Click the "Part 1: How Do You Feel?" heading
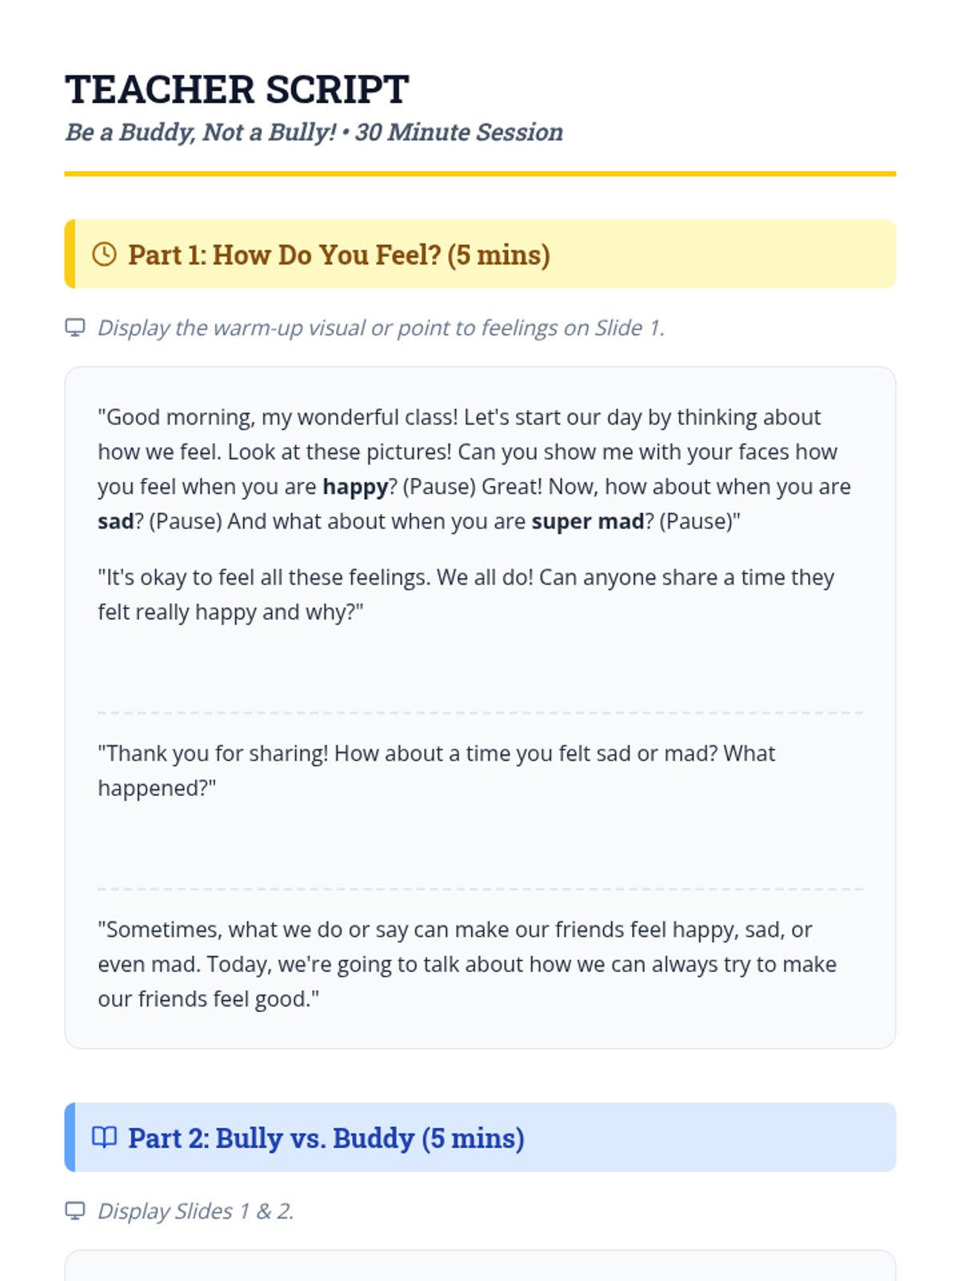 [338, 255]
